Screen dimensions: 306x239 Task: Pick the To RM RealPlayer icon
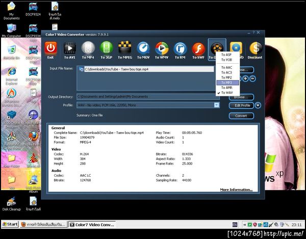[x=180, y=48]
